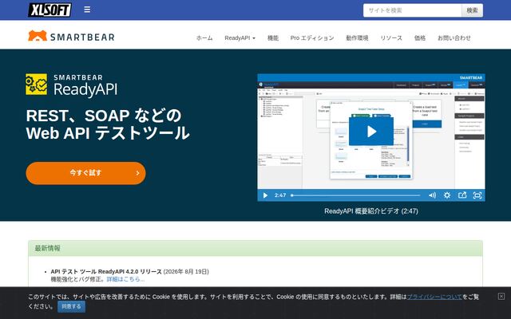Expand the ReadyAPI dropdown menu
This screenshot has width=511, height=319.
[240, 37]
